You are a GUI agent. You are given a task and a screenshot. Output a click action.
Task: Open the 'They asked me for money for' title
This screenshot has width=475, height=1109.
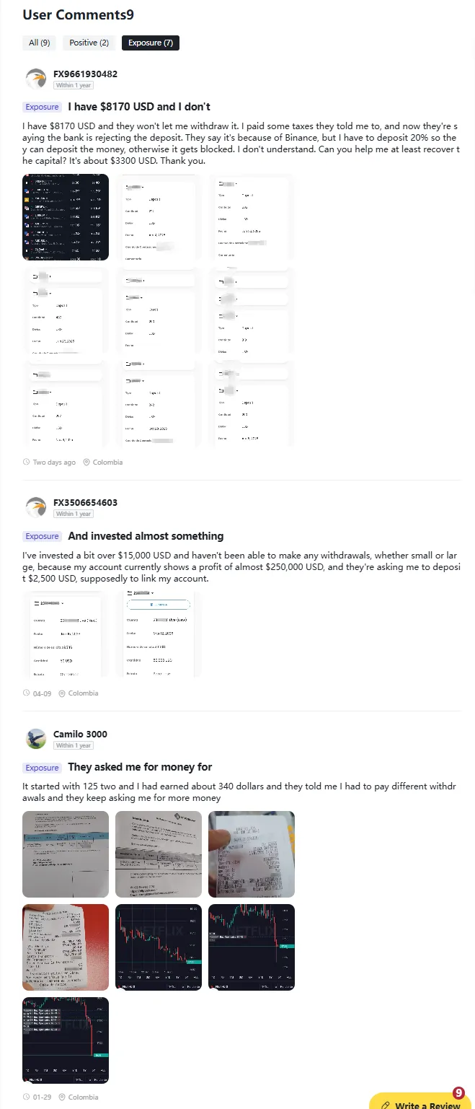point(140,767)
